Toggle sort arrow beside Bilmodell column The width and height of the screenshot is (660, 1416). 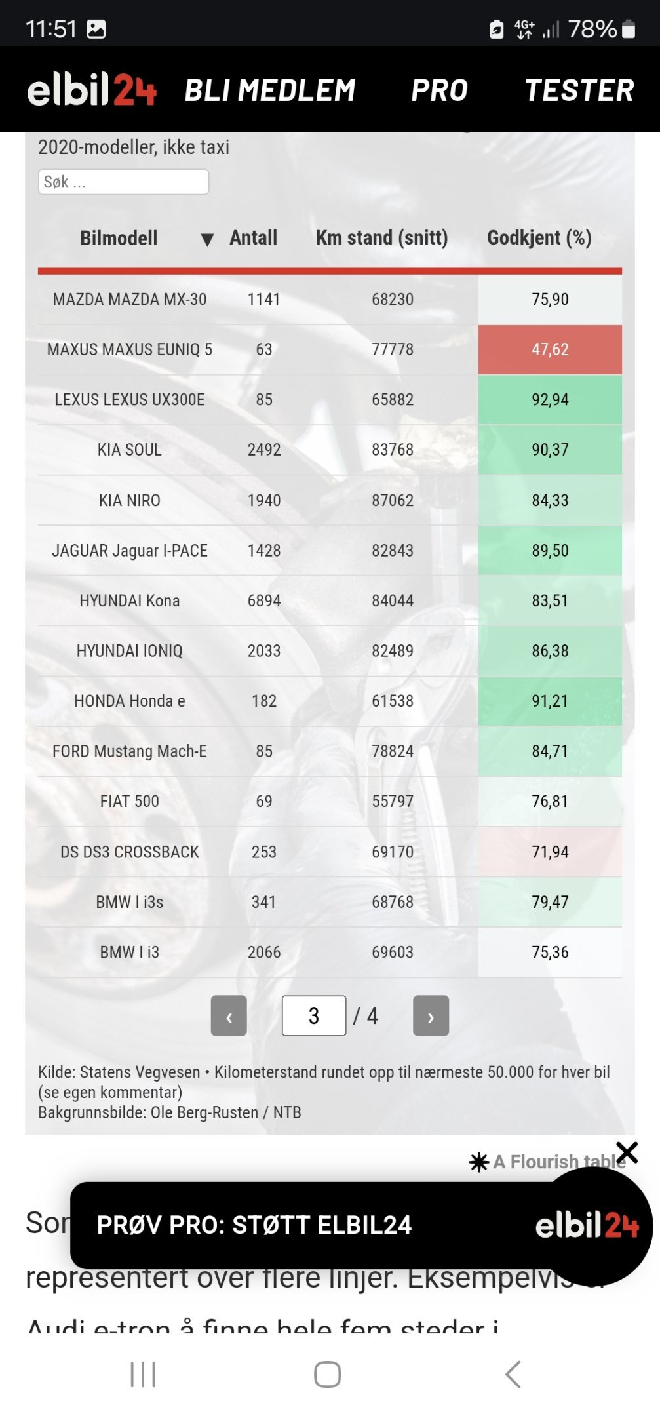(x=207, y=239)
